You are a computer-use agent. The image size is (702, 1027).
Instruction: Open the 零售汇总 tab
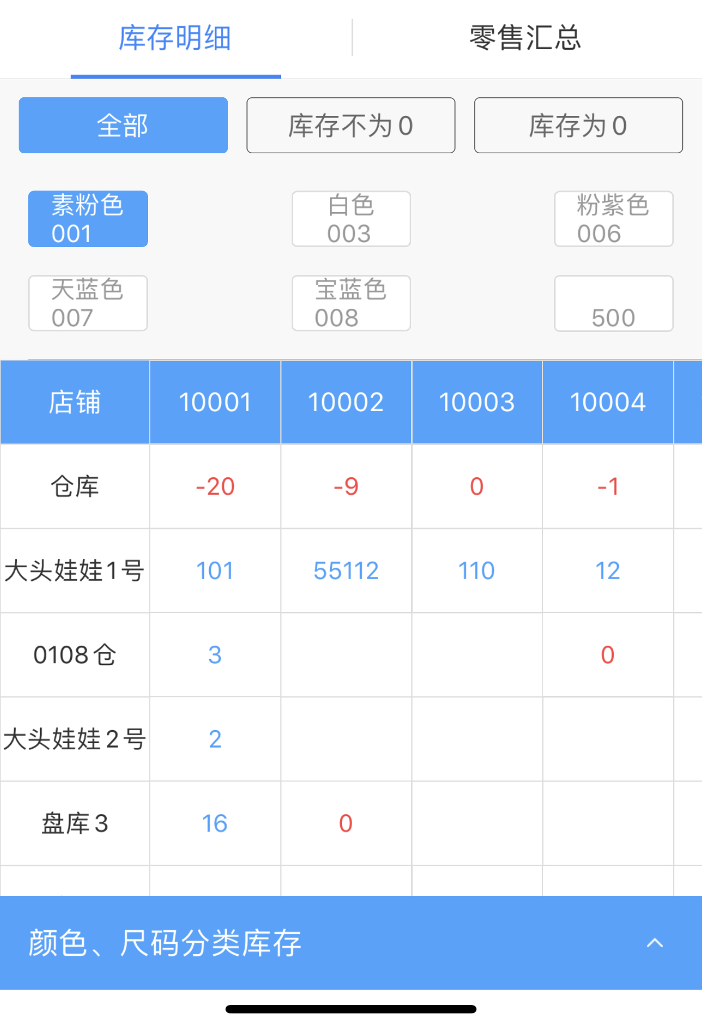point(525,38)
